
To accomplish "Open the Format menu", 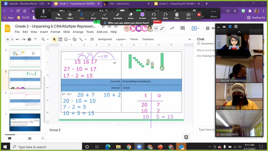I will point(56,32).
